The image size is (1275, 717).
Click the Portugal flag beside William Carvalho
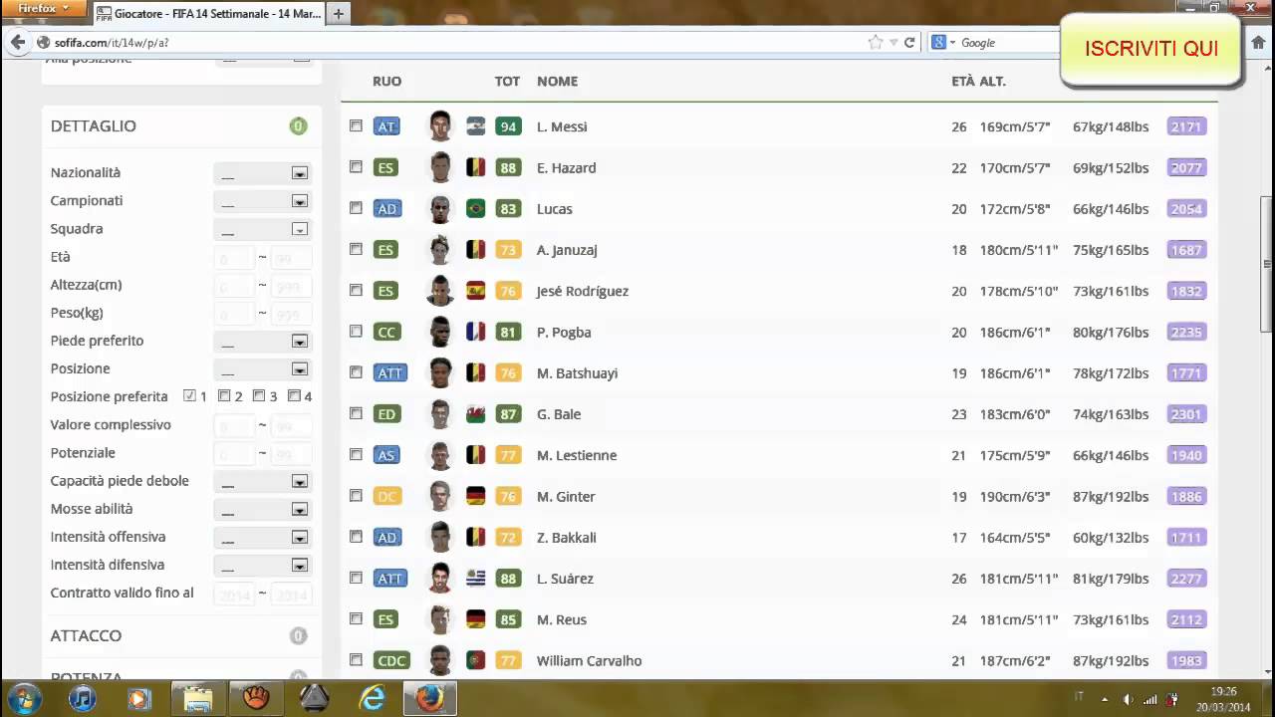pos(475,660)
